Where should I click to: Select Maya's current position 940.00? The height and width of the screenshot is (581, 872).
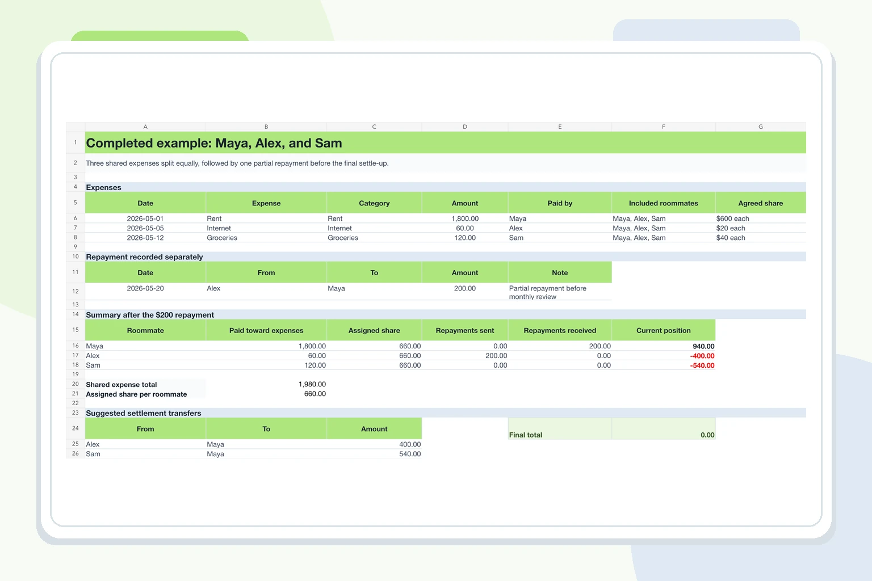coord(664,346)
